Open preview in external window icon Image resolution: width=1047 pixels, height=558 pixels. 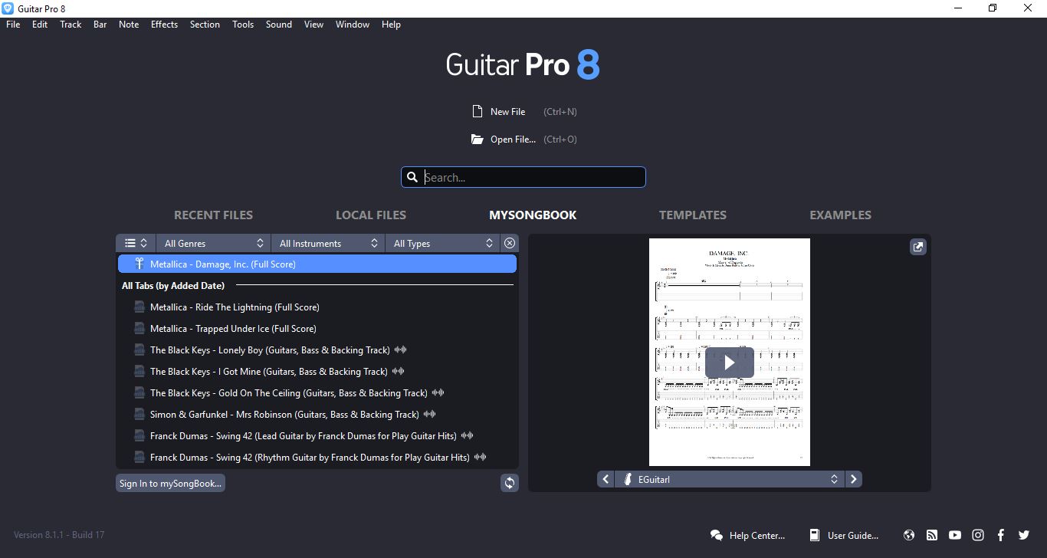pos(917,247)
